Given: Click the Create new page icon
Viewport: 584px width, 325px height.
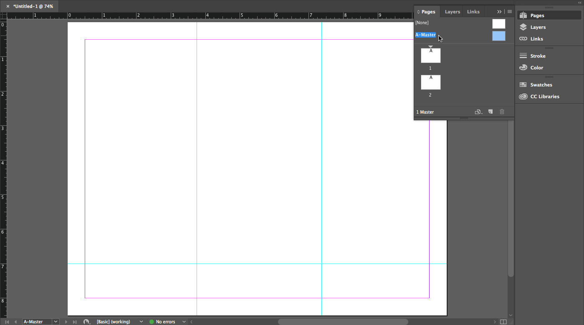Looking at the screenshot, I should [490, 112].
